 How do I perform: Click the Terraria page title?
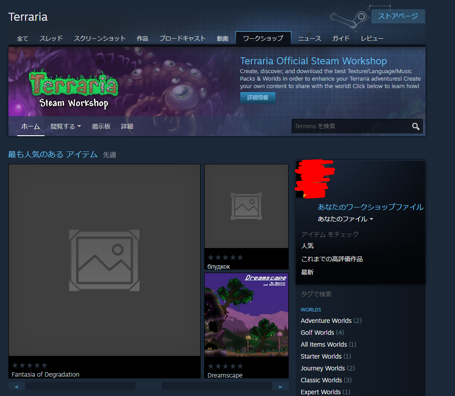(28, 17)
